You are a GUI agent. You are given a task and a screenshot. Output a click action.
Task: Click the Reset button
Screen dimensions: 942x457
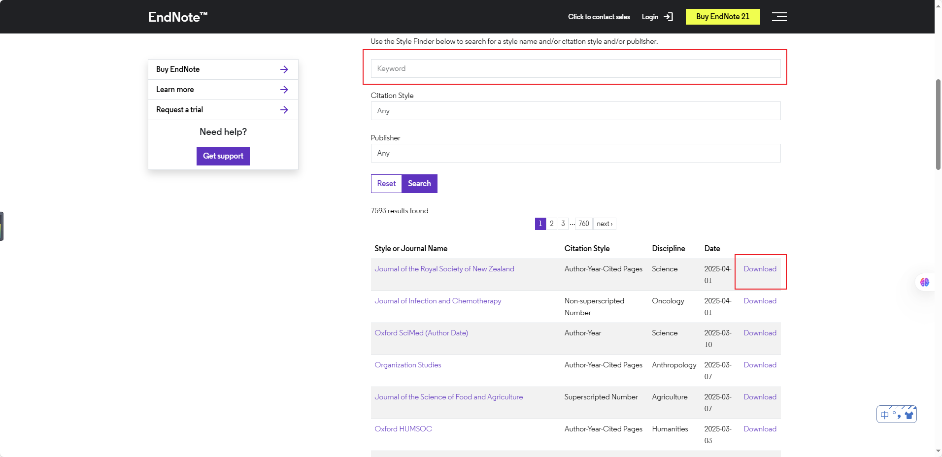click(386, 184)
